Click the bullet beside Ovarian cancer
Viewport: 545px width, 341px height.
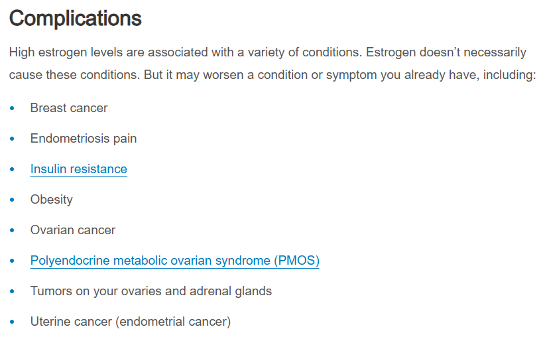12,230
